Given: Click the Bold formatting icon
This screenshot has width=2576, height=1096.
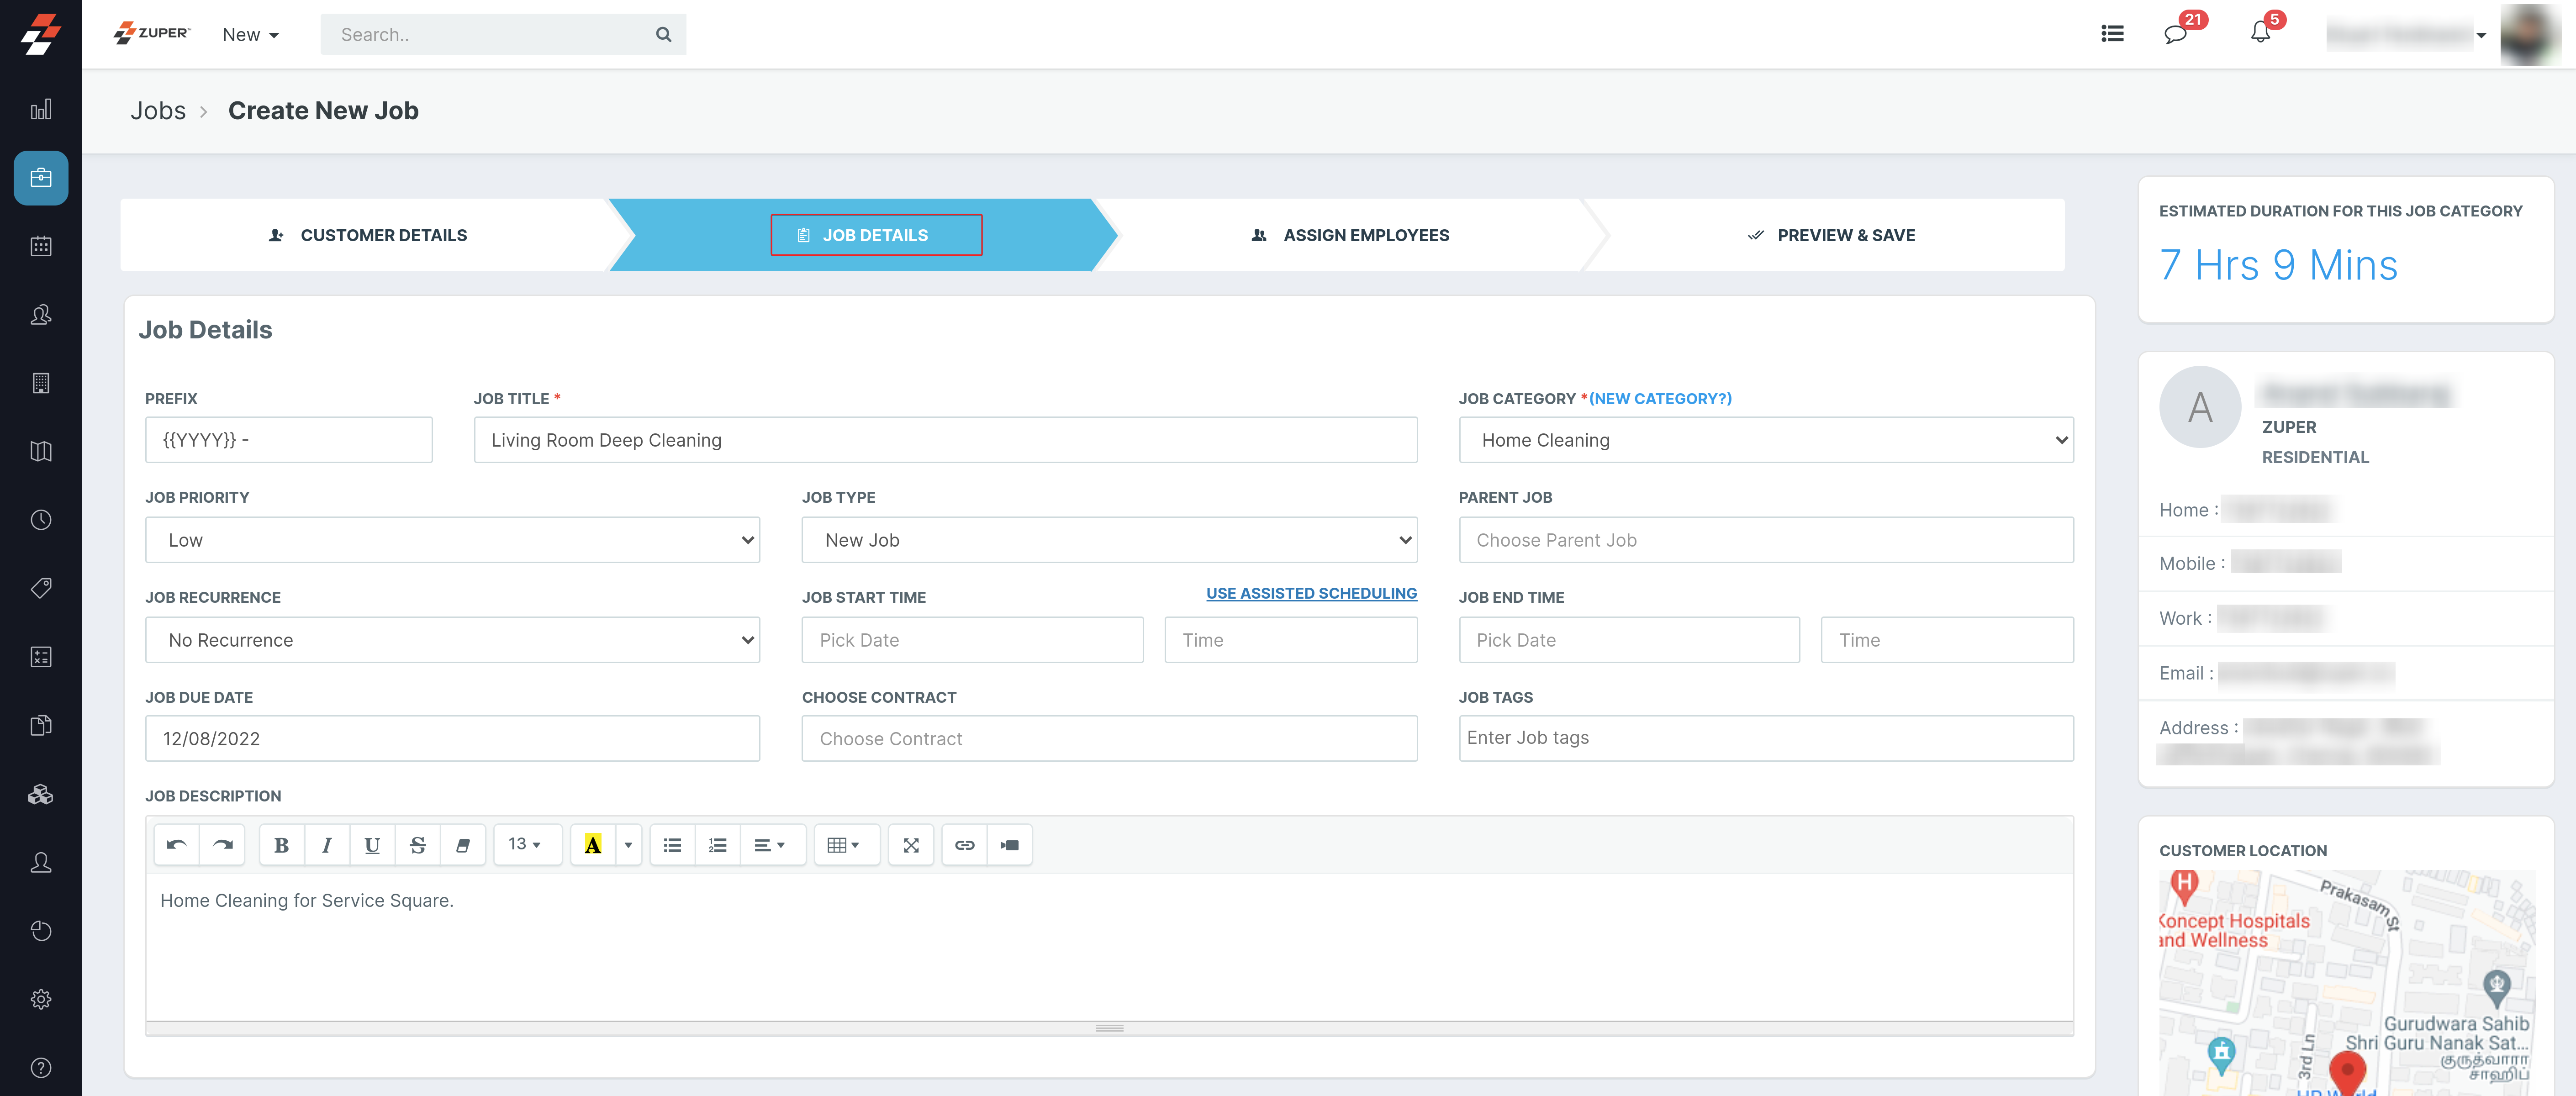Looking at the screenshot, I should (x=281, y=845).
